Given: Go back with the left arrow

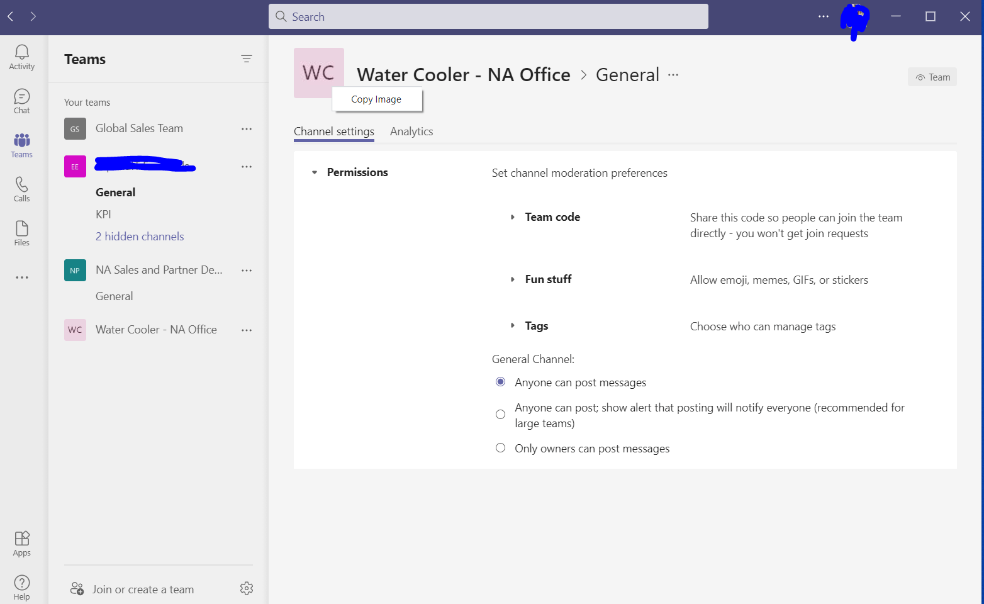Looking at the screenshot, I should click(11, 16).
